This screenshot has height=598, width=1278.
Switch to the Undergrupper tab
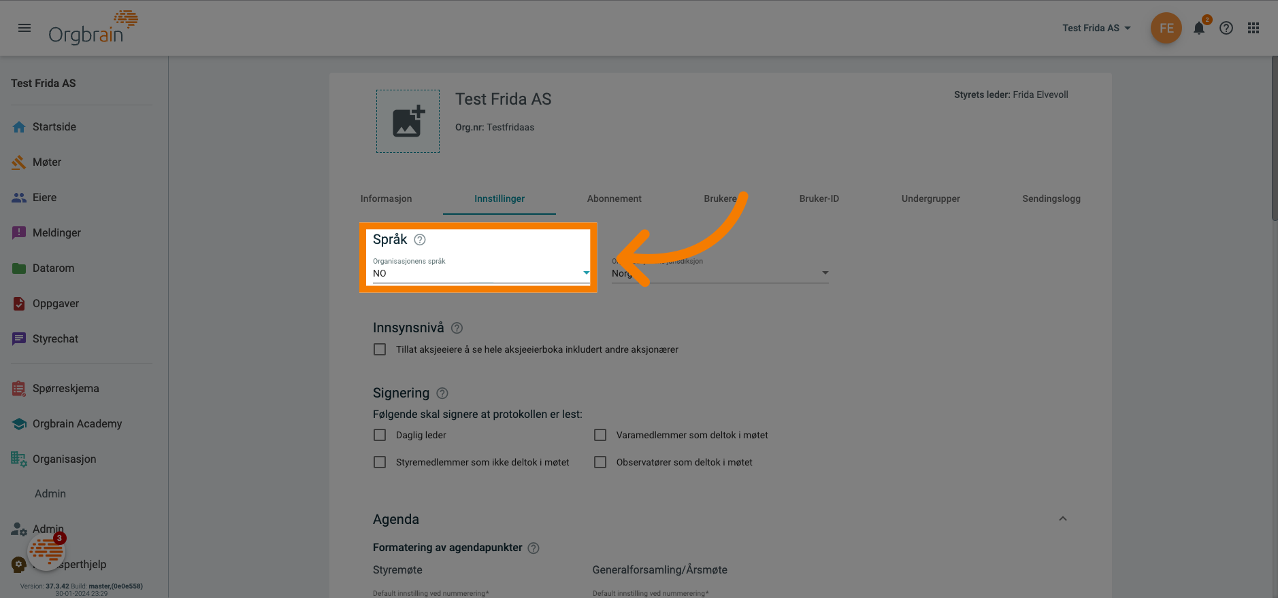coord(931,198)
